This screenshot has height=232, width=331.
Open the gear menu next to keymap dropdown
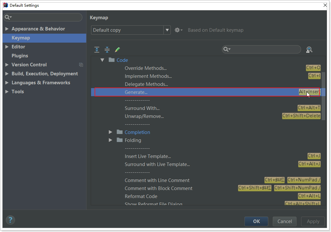click(x=178, y=30)
